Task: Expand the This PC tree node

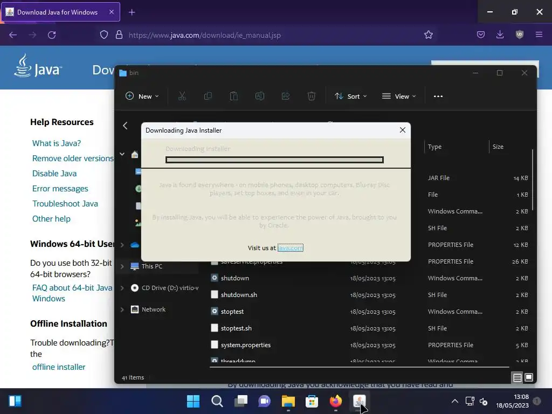Action: click(122, 266)
